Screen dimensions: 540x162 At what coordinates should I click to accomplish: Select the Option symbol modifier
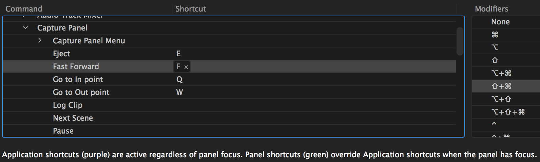[495, 47]
